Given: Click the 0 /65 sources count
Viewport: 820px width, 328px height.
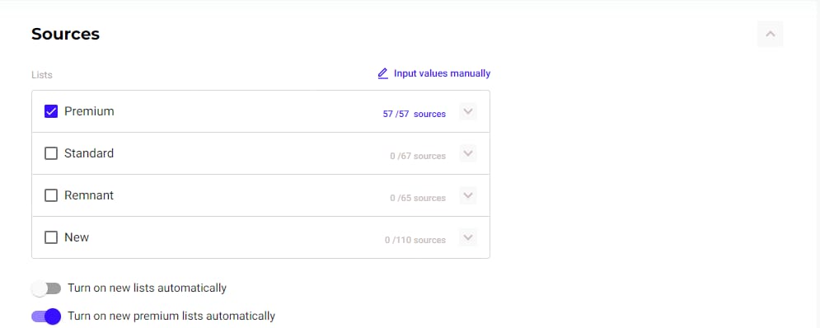Looking at the screenshot, I should 418,198.
